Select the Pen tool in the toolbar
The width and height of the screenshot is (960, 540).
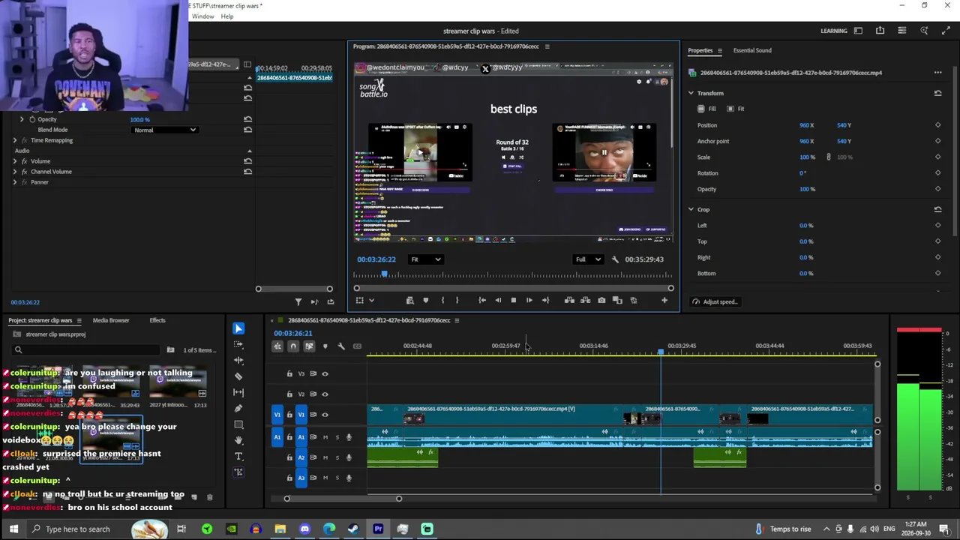[238, 409]
